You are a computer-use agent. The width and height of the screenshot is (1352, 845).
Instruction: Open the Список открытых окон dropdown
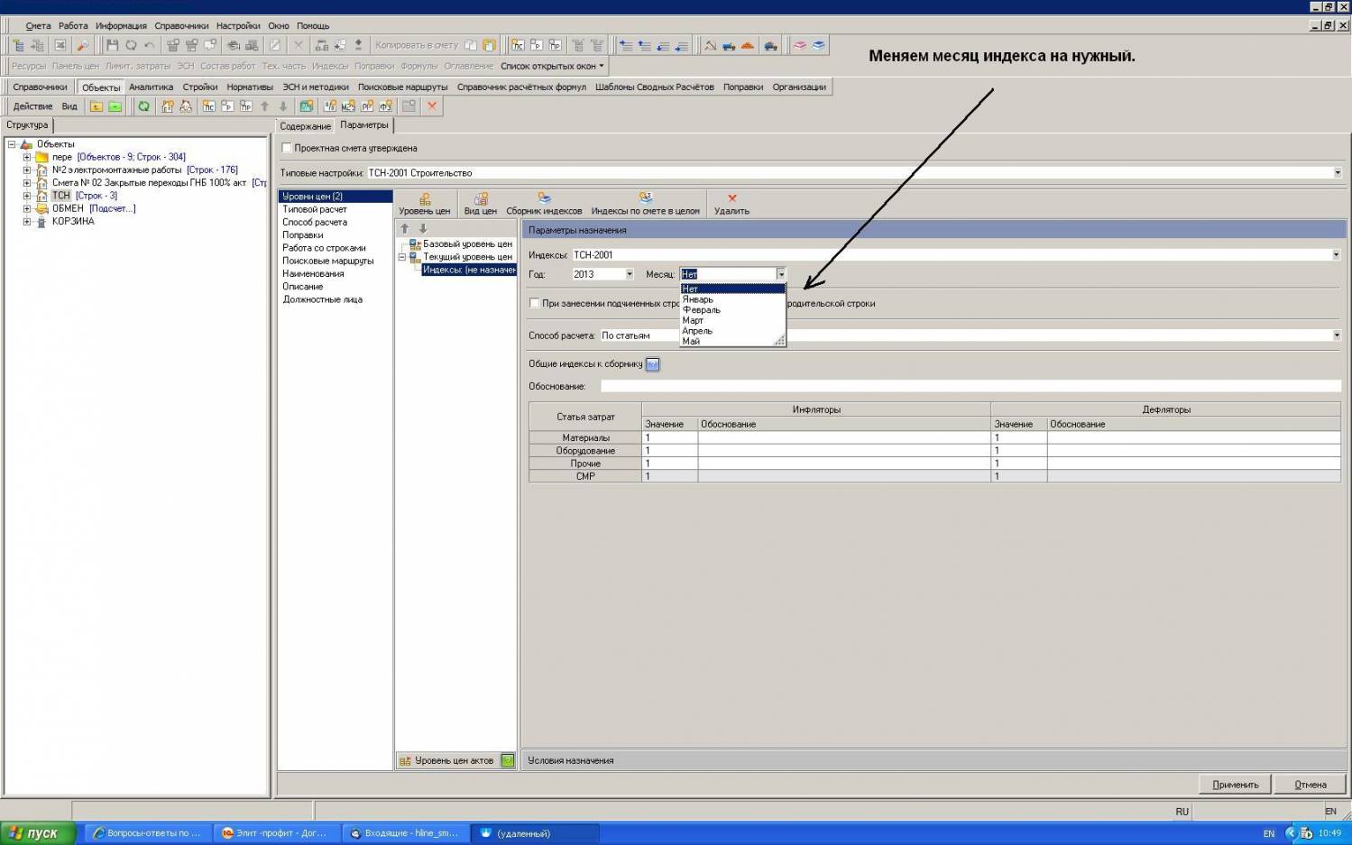point(552,66)
